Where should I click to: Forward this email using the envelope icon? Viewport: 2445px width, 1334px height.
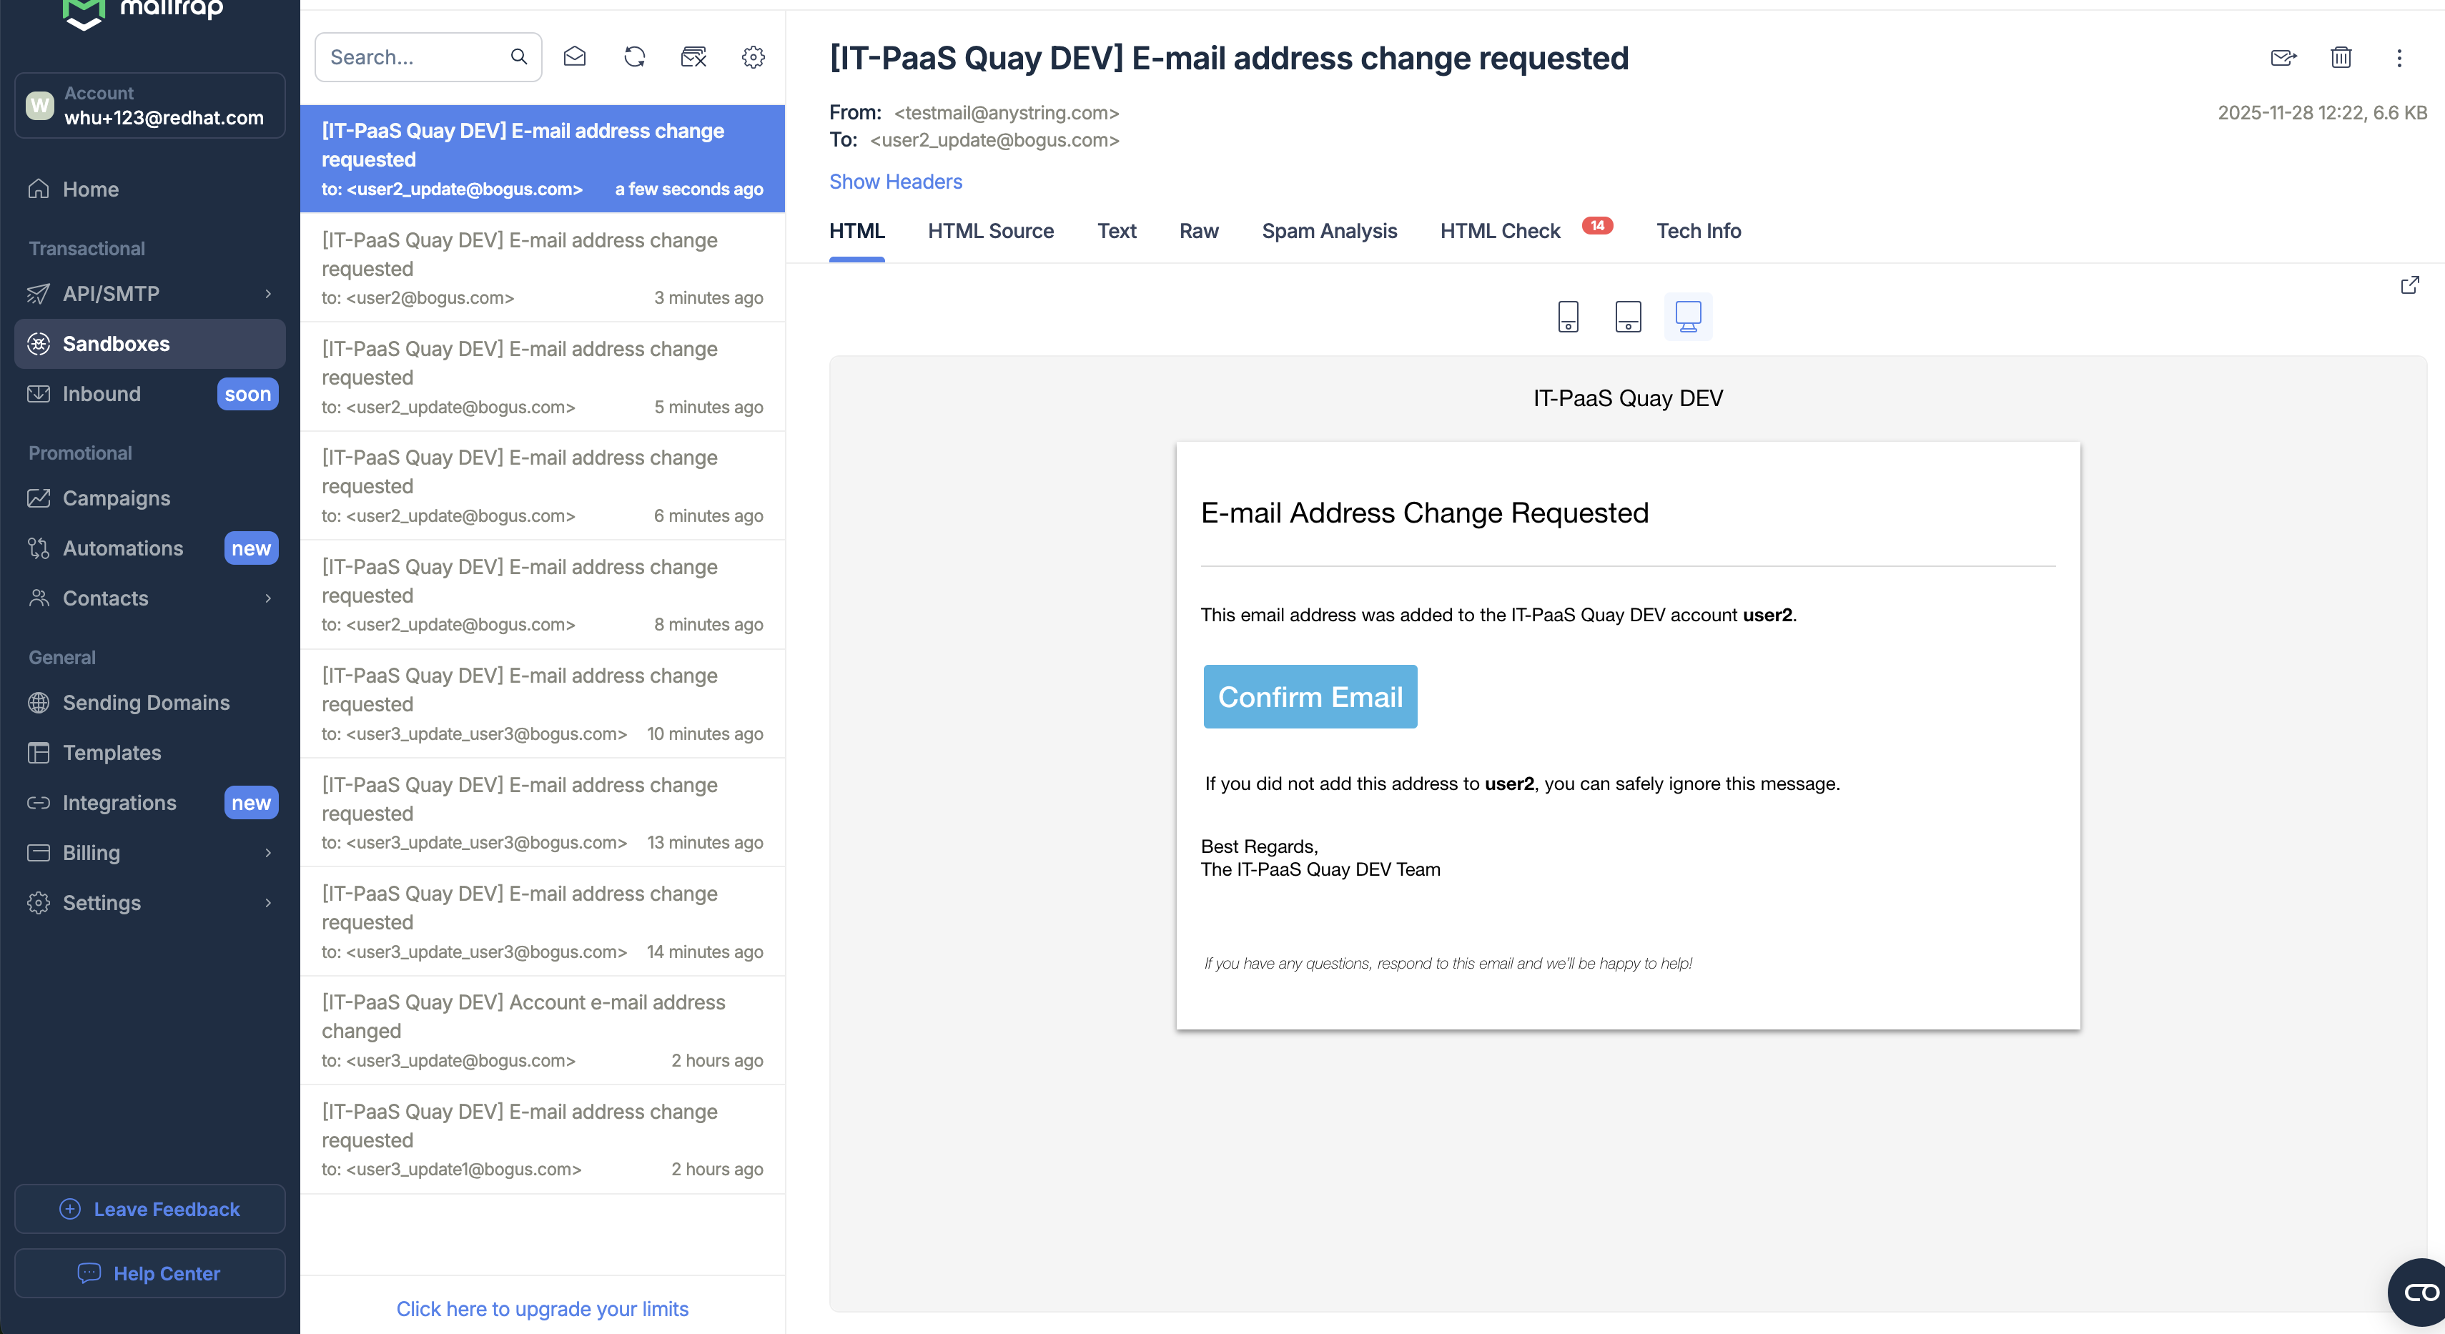(x=2283, y=58)
